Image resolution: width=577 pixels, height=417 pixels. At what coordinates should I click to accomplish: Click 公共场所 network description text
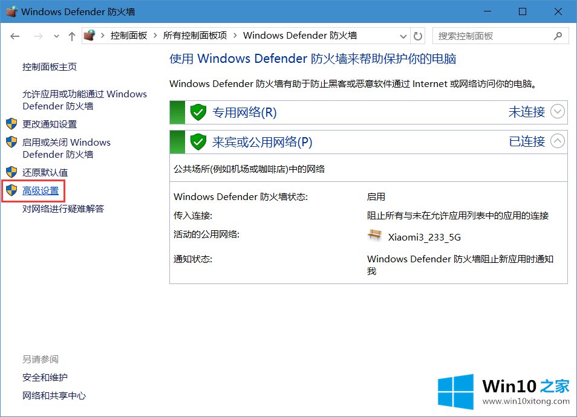(249, 169)
